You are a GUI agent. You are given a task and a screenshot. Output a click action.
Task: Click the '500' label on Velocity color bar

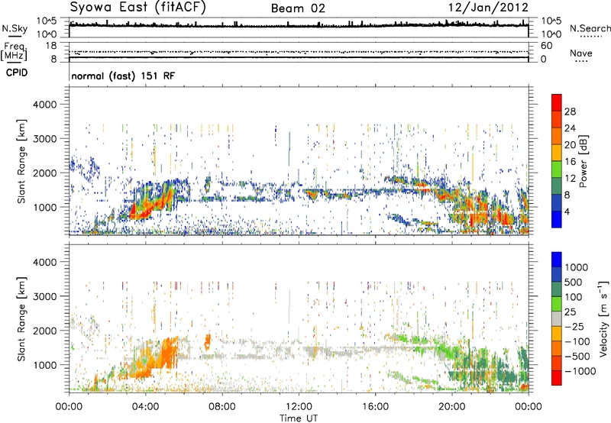[573, 283]
